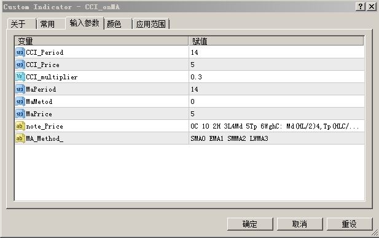Viewport: 379px width, 238px height.
Task: Select the MA_Method_ variable name
Action: pos(45,139)
